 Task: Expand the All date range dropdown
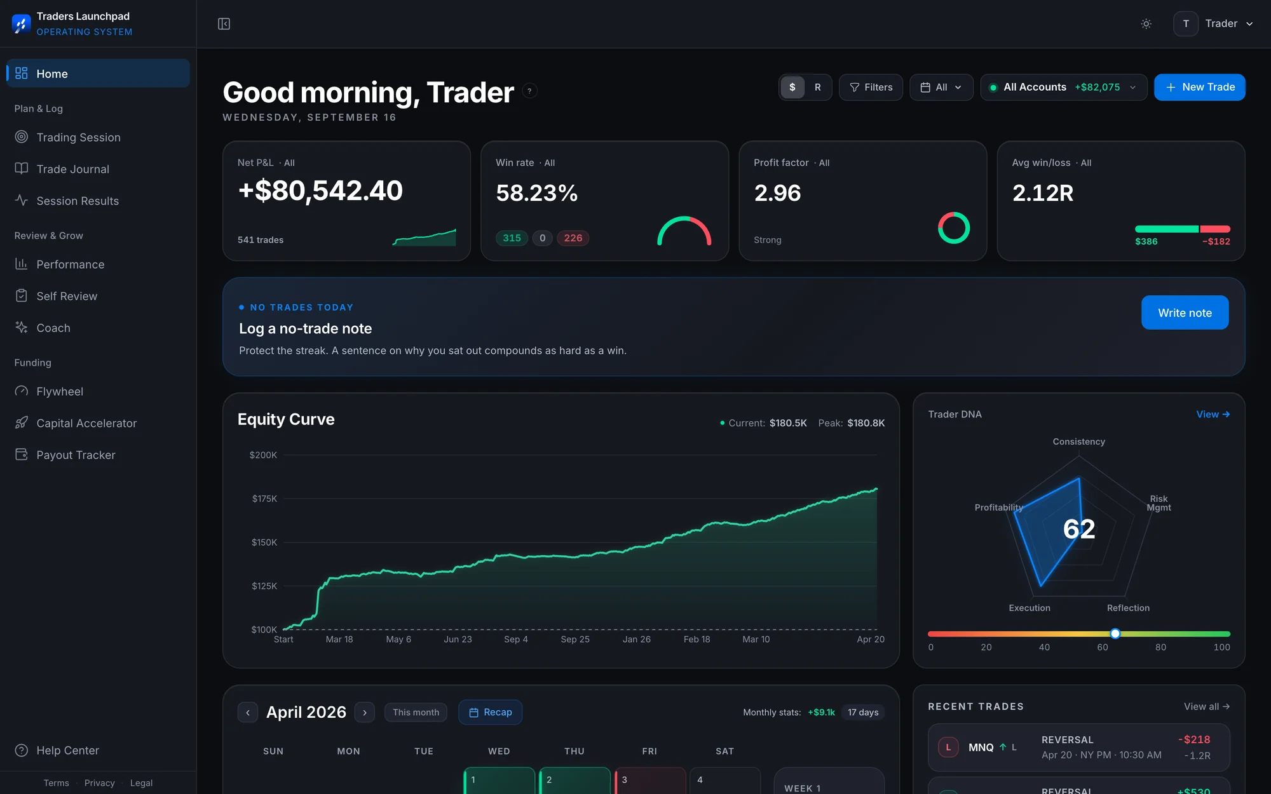941,87
